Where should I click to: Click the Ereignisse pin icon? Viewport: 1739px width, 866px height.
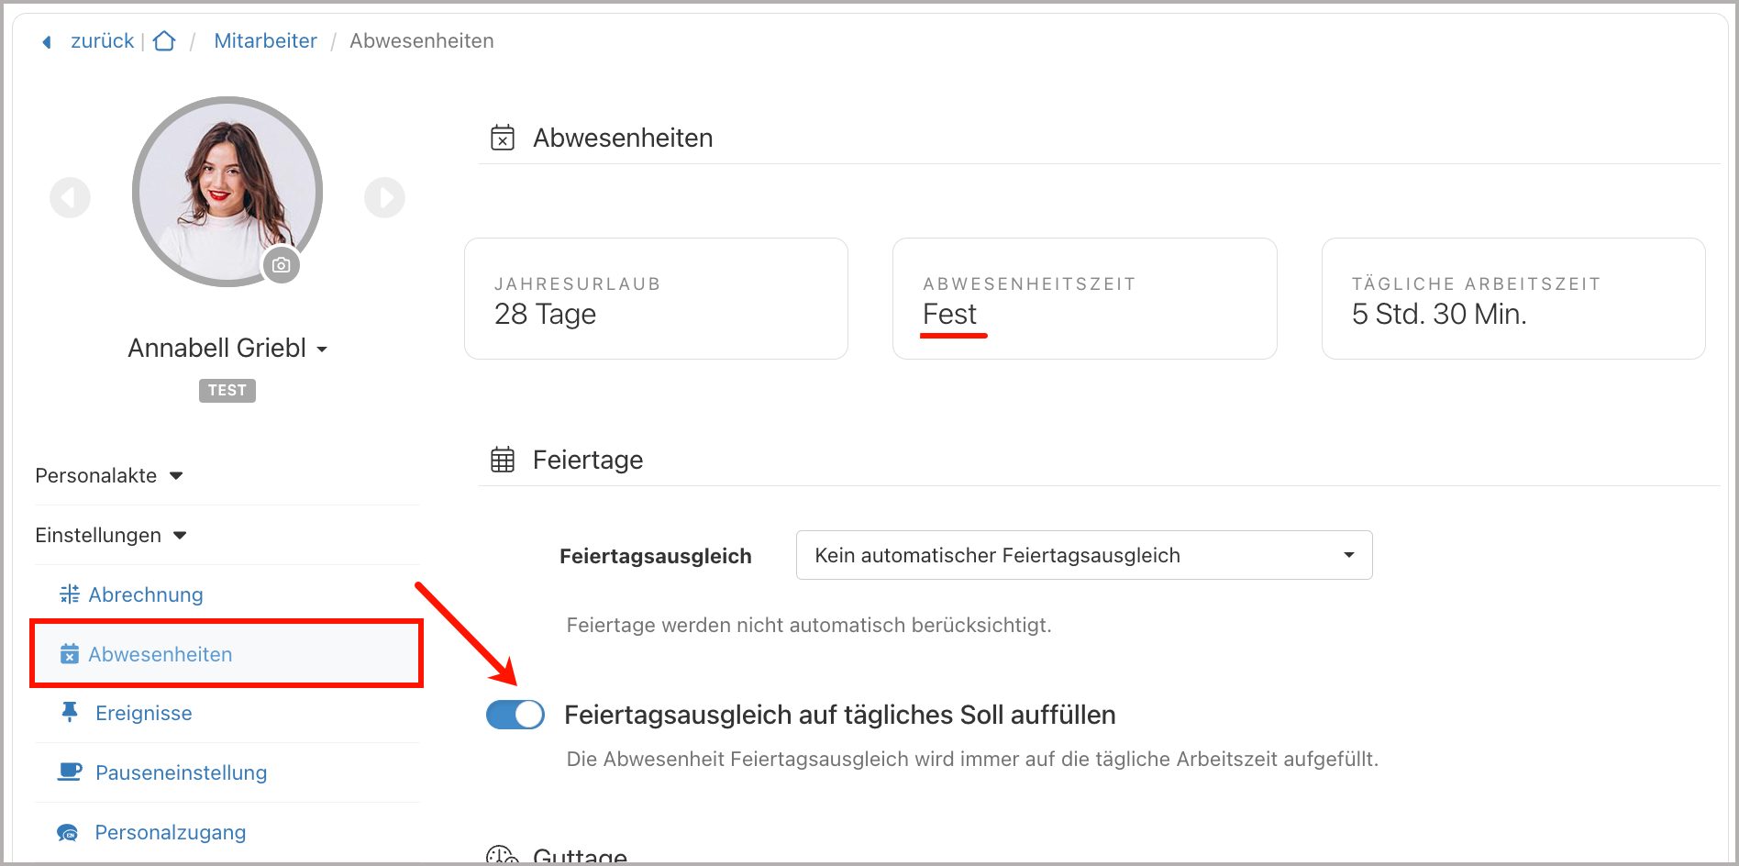70,713
